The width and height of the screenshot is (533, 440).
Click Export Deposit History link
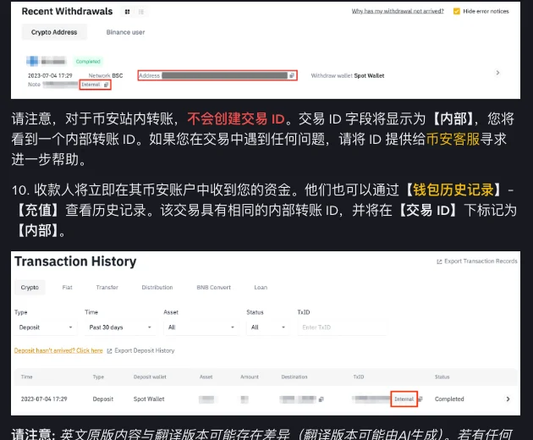[140, 350]
